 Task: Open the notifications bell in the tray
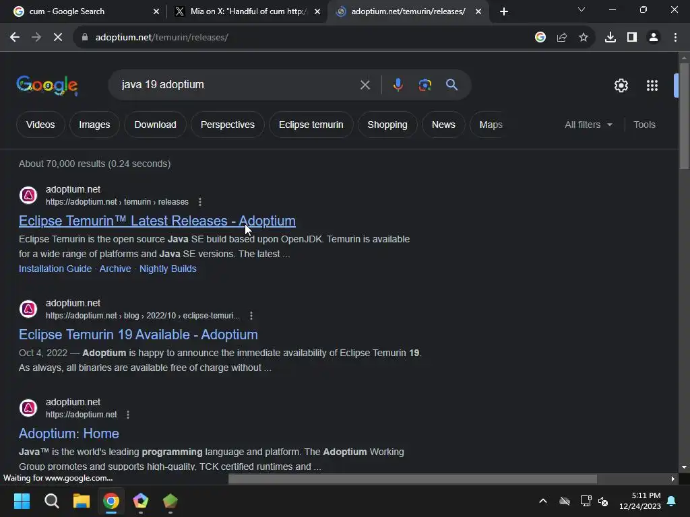[x=672, y=501]
